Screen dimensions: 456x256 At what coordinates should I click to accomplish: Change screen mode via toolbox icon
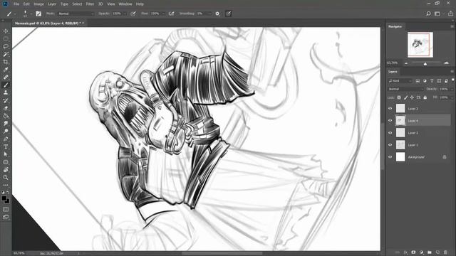(6, 217)
